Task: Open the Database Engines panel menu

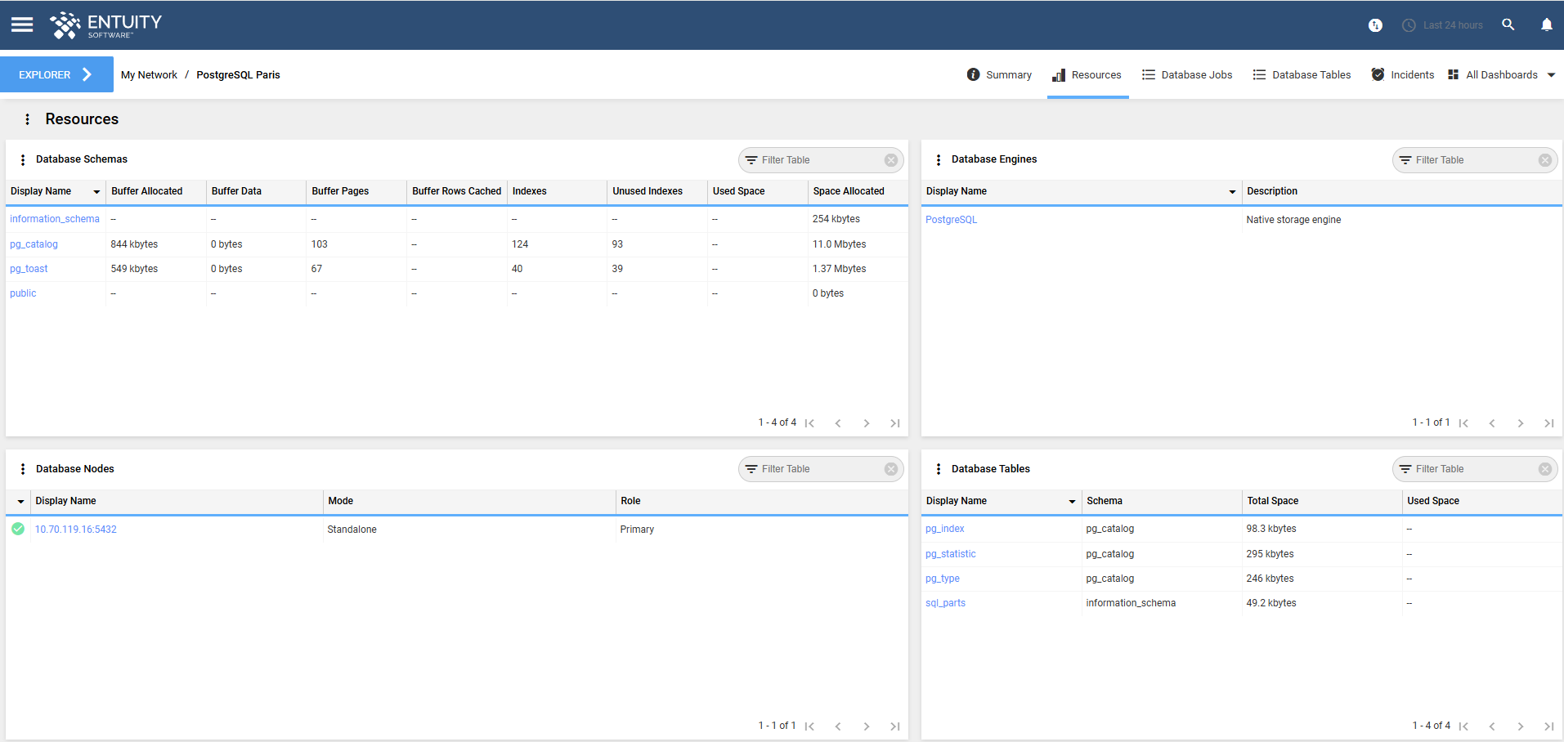Action: (939, 160)
